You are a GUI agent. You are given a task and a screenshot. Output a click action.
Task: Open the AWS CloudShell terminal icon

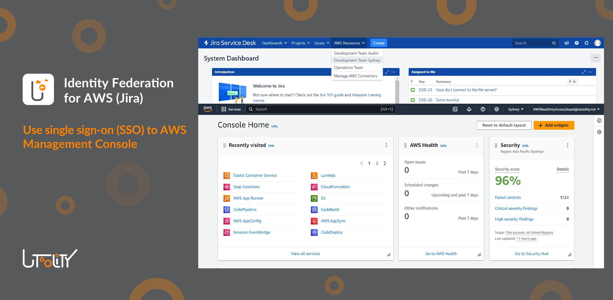[x=455, y=109]
